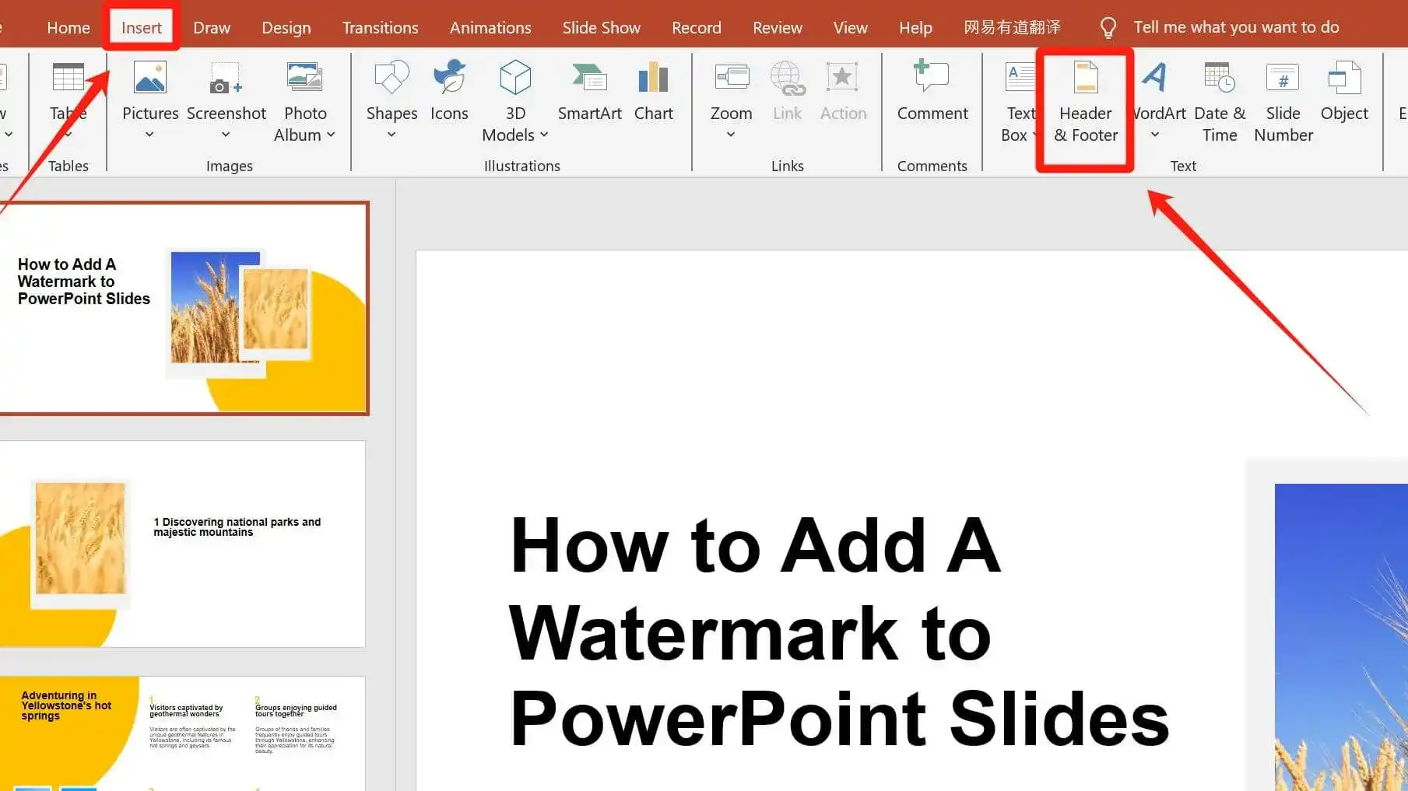Open the Slide Show tab
Viewport: 1408px width, 791px height.
(x=601, y=26)
